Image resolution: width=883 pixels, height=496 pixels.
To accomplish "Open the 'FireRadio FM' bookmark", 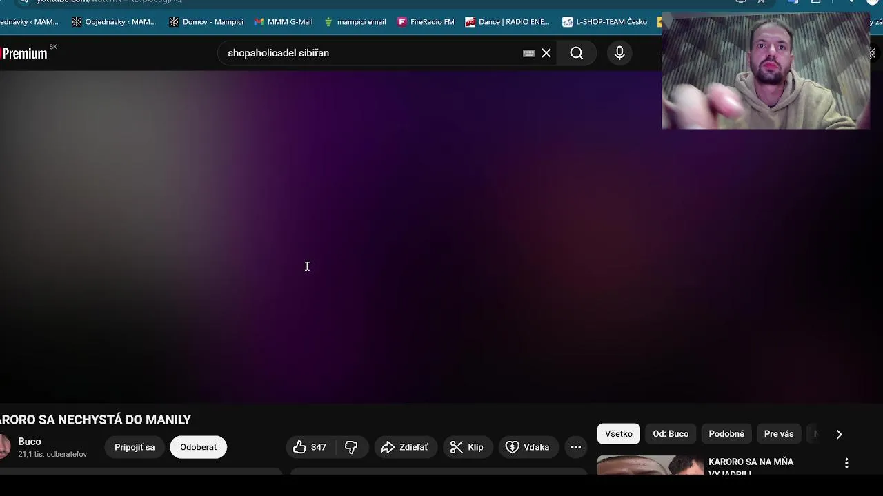I will click(x=426, y=22).
